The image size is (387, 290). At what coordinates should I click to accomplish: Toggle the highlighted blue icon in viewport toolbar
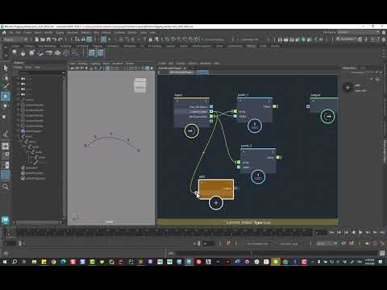tap(148, 68)
